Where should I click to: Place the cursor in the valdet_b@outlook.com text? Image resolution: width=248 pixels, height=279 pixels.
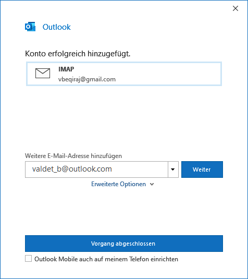[x=72, y=169]
